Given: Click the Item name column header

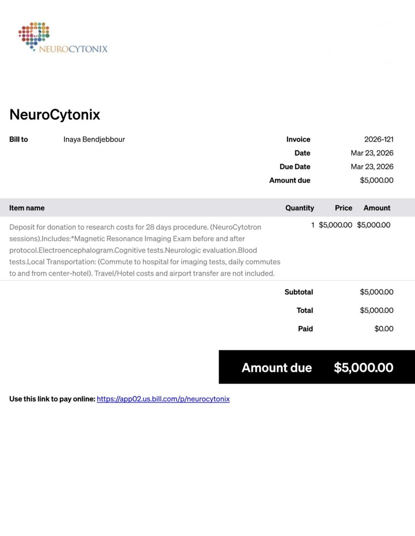Looking at the screenshot, I should tap(27, 208).
